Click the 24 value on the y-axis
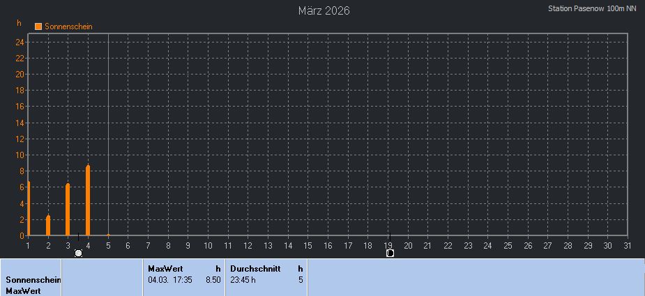Viewport: 645px width, 296px height. (x=20, y=42)
